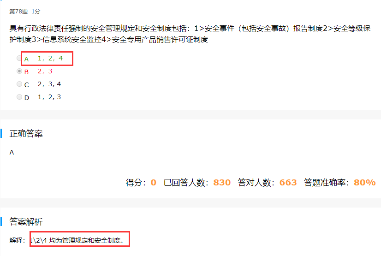Click the 答题准确率 value 80%
The image size is (381, 256).
click(365, 182)
